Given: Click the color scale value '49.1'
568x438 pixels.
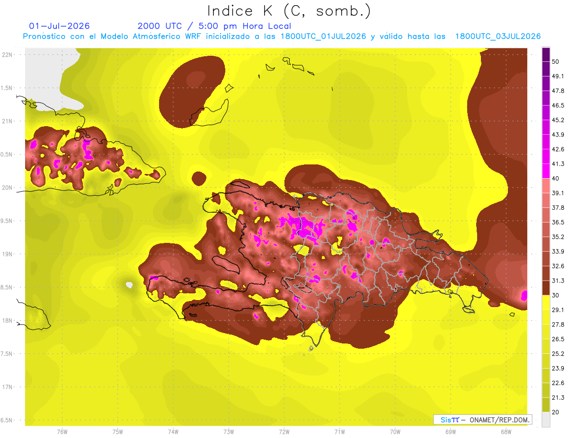Looking at the screenshot, I should pos(558,76).
